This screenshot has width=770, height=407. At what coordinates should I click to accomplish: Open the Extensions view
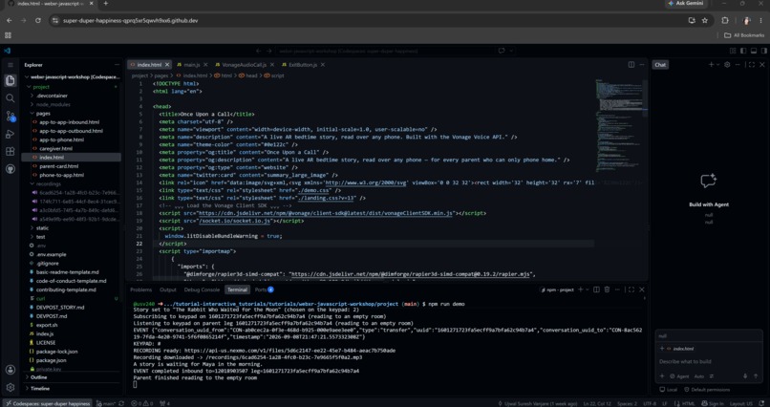[10, 152]
